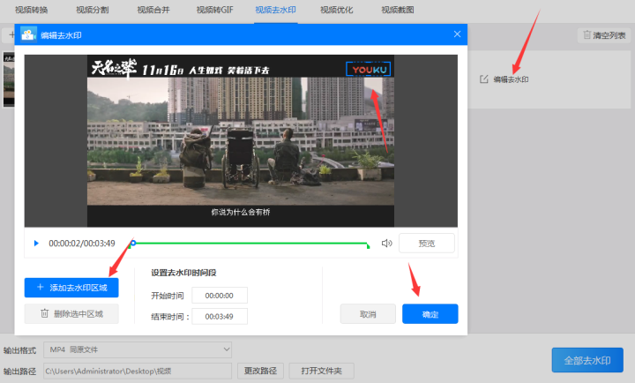Image resolution: width=635 pixels, height=383 pixels.
Task: Open the 输出格式 dropdown
Action: pyautogui.click(x=138, y=349)
